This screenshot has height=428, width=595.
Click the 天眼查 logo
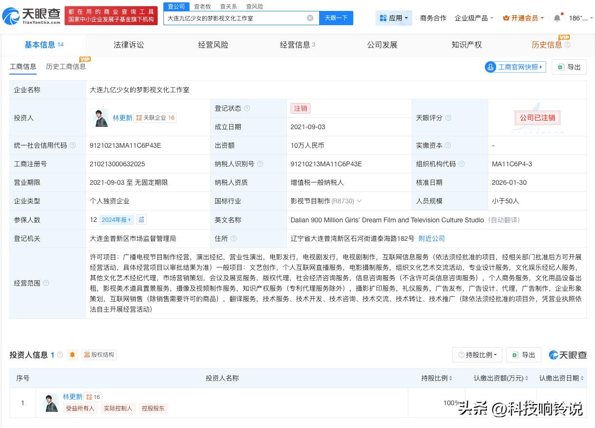click(x=28, y=15)
